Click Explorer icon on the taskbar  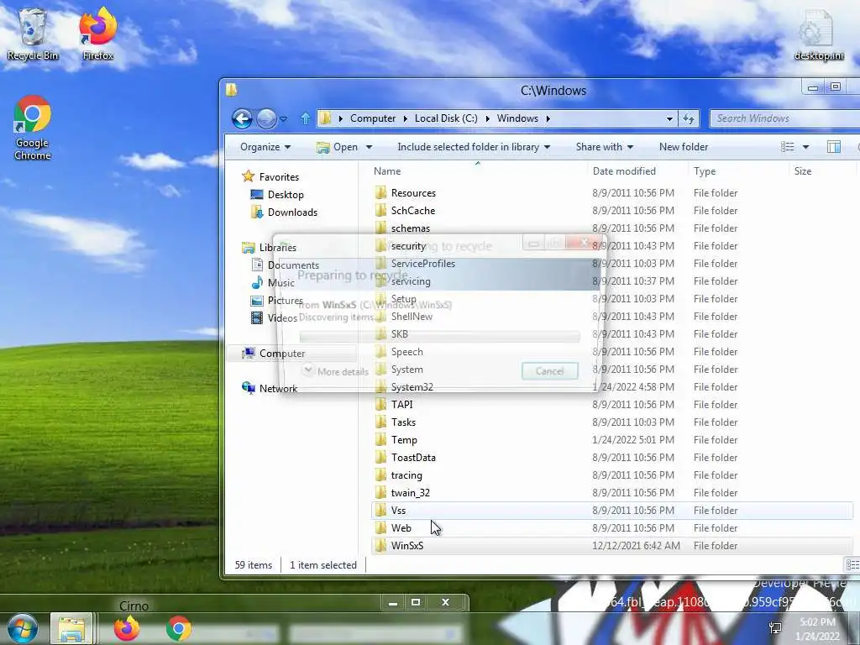pyautogui.click(x=72, y=628)
